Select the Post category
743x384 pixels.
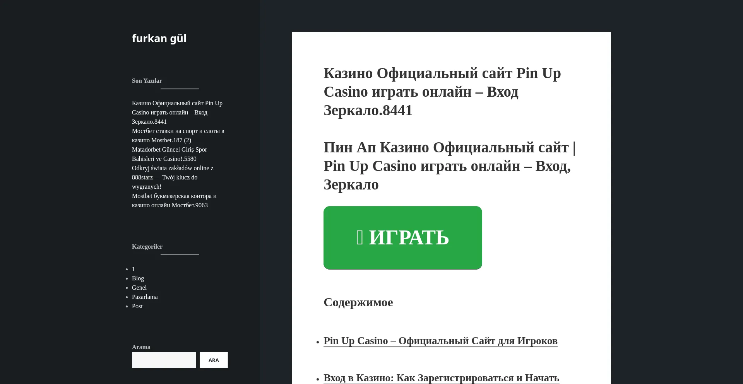(137, 306)
